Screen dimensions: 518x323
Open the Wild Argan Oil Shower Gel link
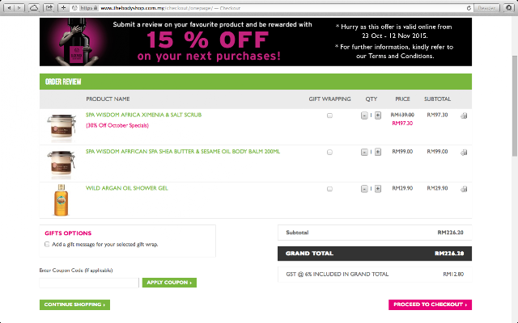tap(127, 188)
